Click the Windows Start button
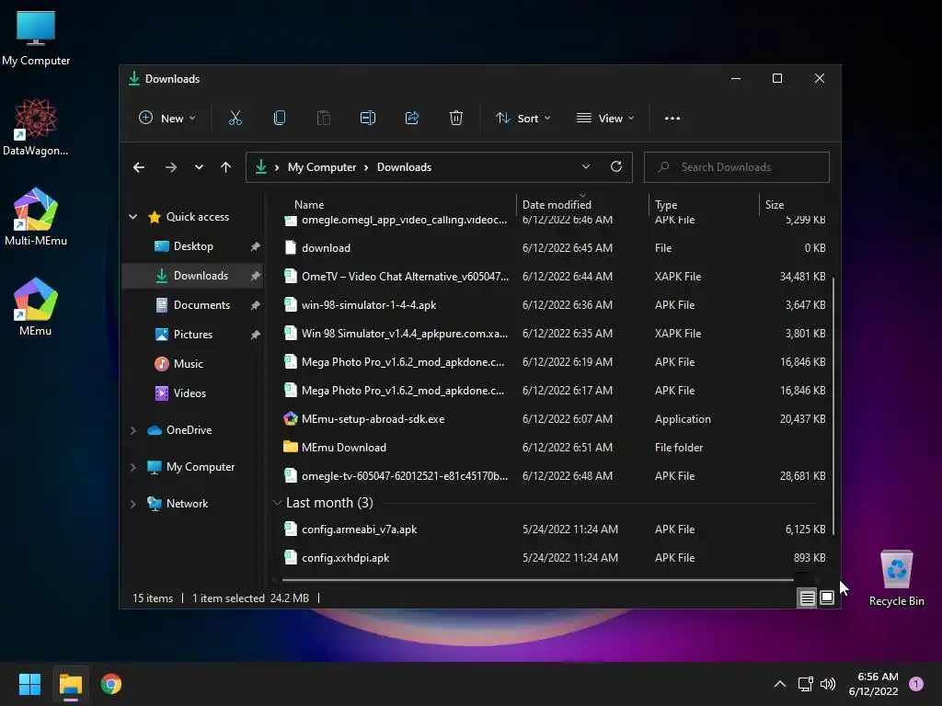 [x=29, y=684]
